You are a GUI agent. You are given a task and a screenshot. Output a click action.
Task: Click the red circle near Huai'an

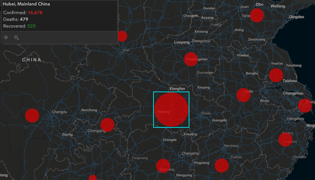click(x=276, y=75)
